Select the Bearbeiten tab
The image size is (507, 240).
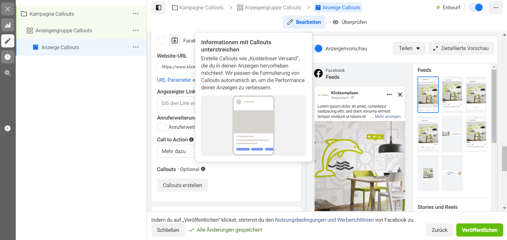[304, 22]
